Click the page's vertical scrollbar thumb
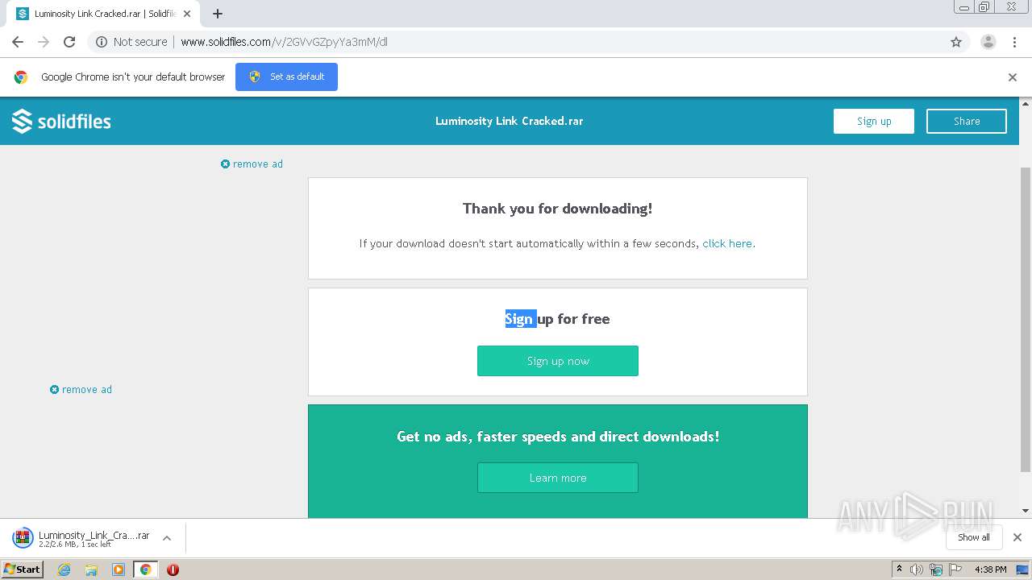The width and height of the screenshot is (1032, 580). coord(1026,318)
